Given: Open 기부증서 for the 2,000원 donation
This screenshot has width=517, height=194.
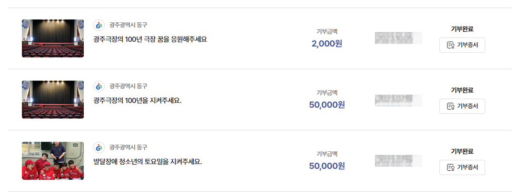Looking at the screenshot, I should pos(462,45).
